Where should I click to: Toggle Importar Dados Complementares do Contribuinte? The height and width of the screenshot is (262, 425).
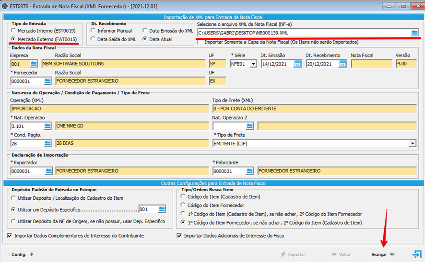tap(10, 236)
